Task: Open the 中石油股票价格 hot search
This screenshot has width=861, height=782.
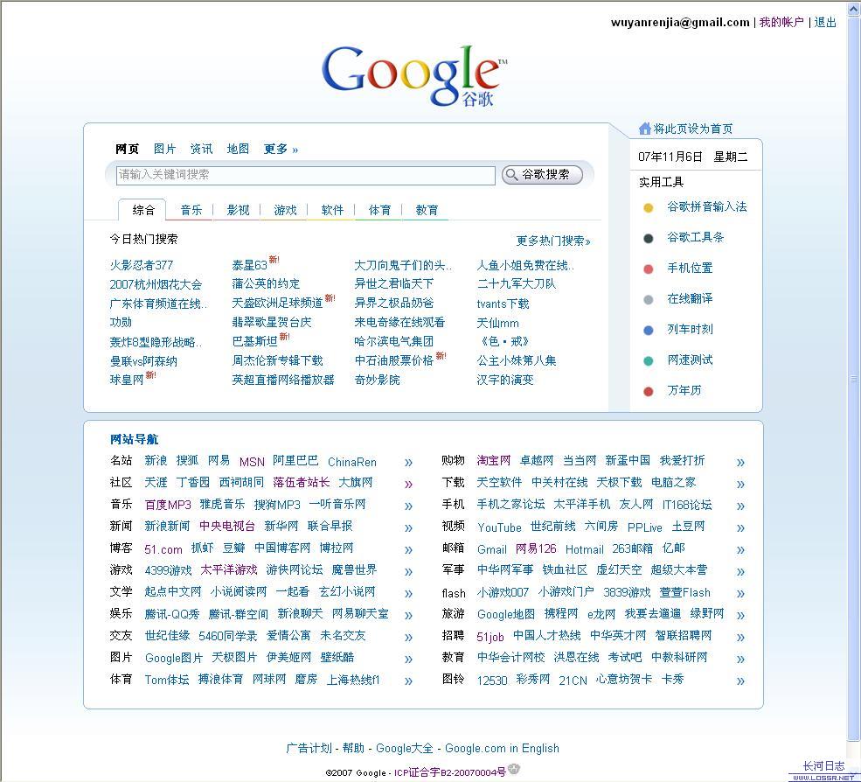Action: pyautogui.click(x=393, y=361)
